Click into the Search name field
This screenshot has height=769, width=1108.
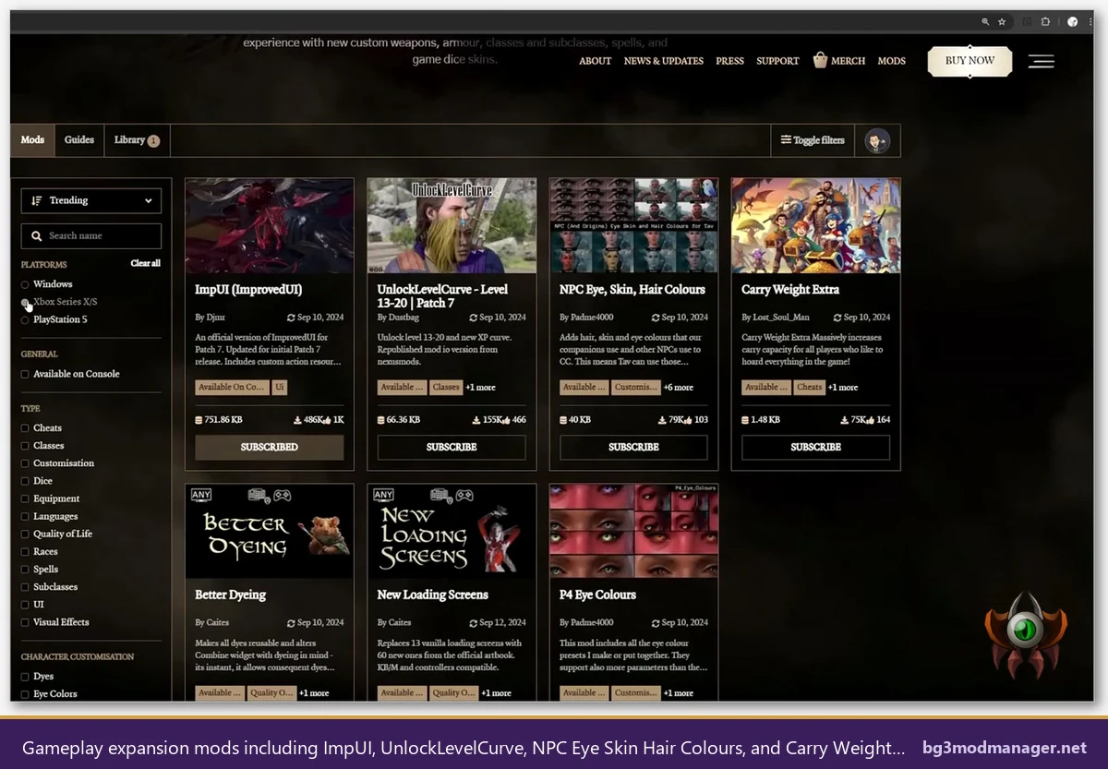tap(91, 236)
